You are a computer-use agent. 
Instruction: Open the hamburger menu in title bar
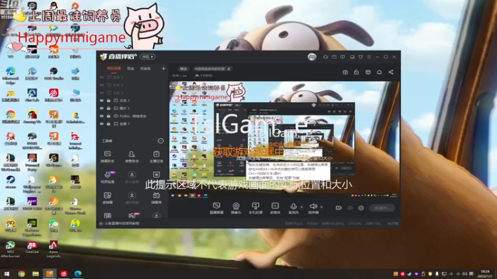[x=369, y=57]
